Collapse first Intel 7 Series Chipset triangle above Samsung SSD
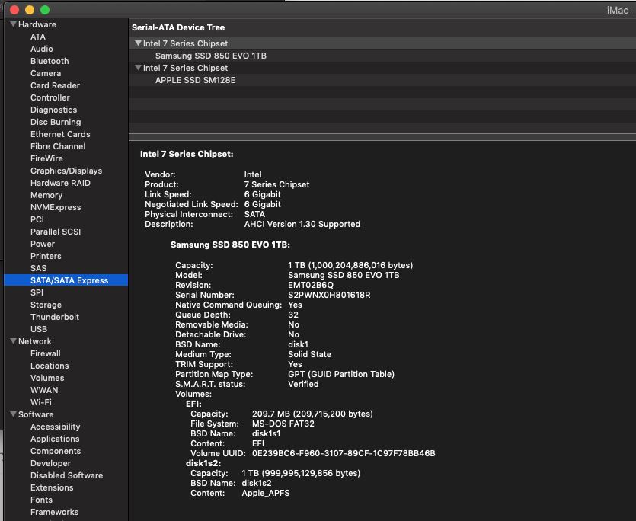 (x=139, y=43)
